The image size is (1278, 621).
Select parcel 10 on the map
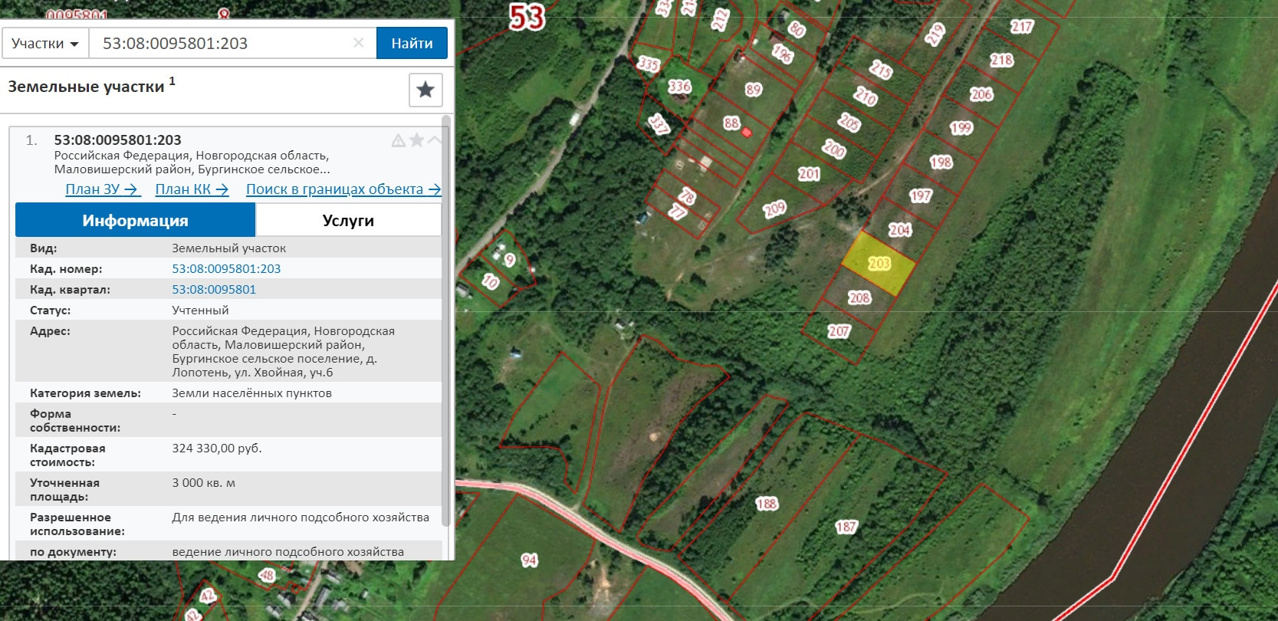tap(490, 281)
